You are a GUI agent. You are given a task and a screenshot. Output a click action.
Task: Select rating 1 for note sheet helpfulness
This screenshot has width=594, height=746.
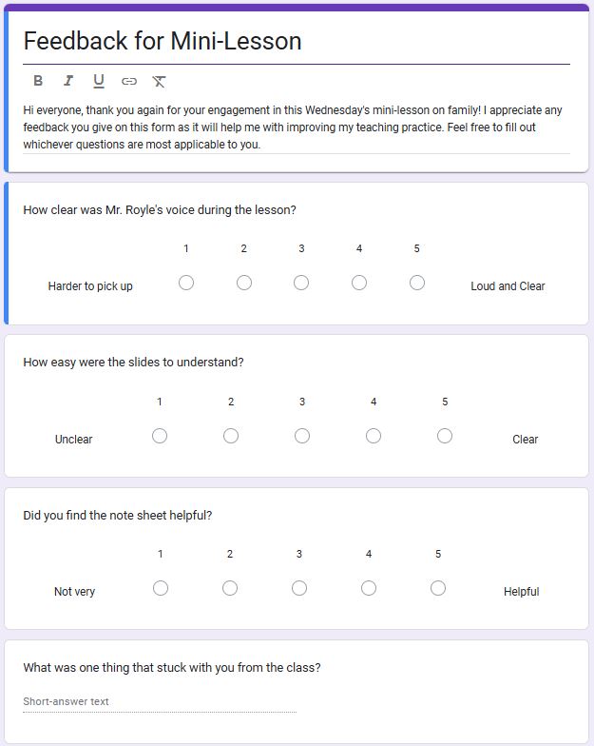pyautogui.click(x=161, y=588)
